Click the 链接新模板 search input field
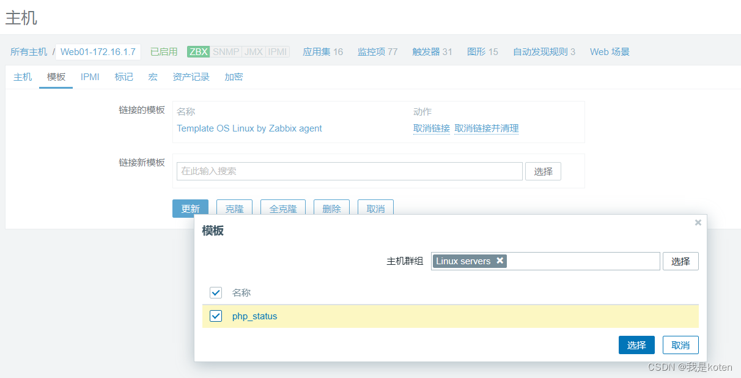Image resolution: width=741 pixels, height=378 pixels. tap(349, 171)
